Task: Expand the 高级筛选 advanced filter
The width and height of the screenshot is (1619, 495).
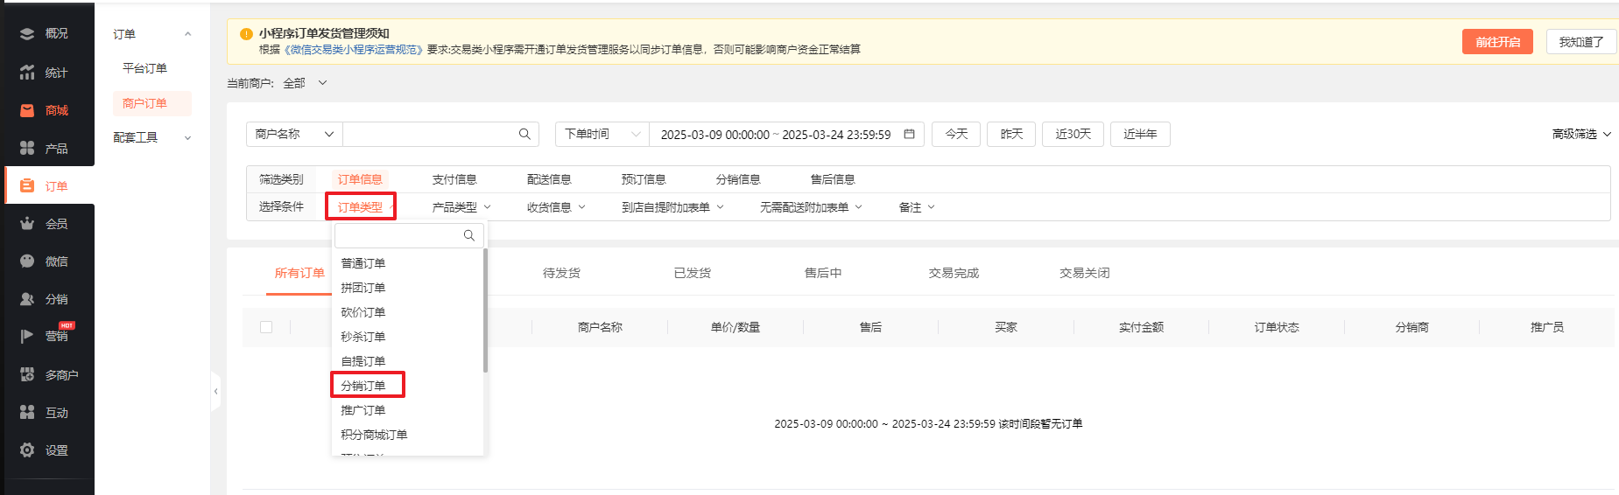Action: [x=1581, y=134]
